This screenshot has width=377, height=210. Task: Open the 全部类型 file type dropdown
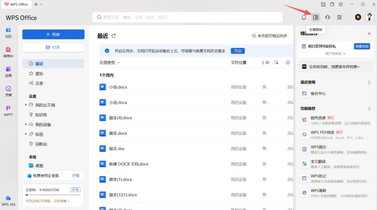pyautogui.click(x=109, y=62)
